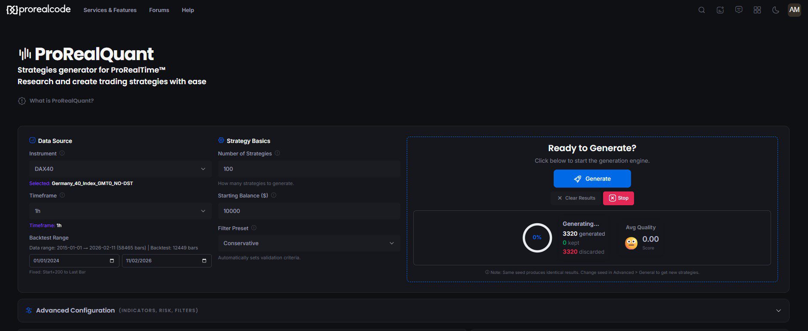This screenshot has width=808, height=331.
Task: Click the Data range bars info line
Action: [x=113, y=248]
